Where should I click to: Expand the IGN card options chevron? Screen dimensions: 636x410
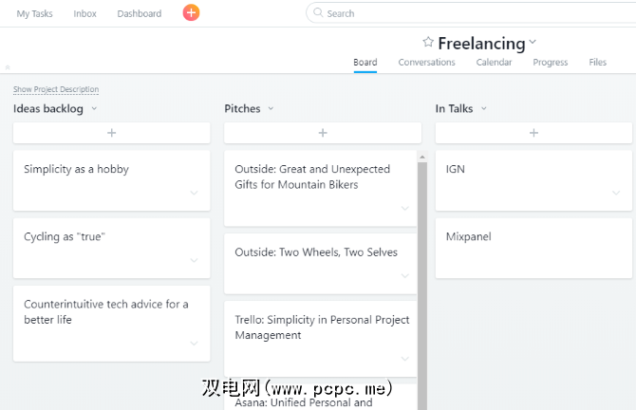click(616, 193)
